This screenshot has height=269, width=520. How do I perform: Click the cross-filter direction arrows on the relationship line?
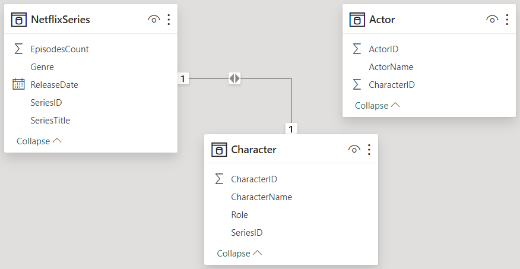click(234, 78)
